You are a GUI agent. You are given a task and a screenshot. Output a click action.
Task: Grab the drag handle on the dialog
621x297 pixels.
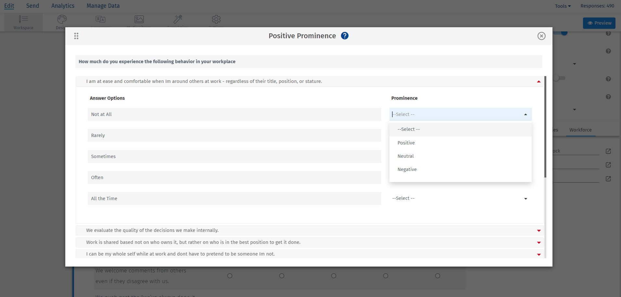[76, 36]
